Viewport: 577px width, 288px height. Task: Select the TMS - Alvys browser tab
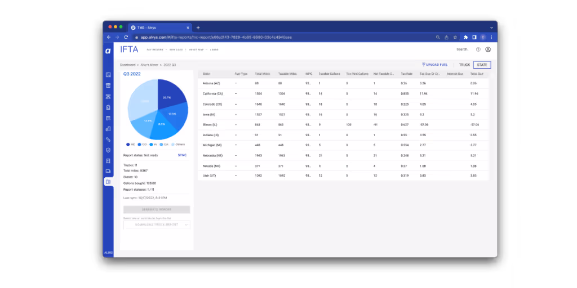pos(159,28)
